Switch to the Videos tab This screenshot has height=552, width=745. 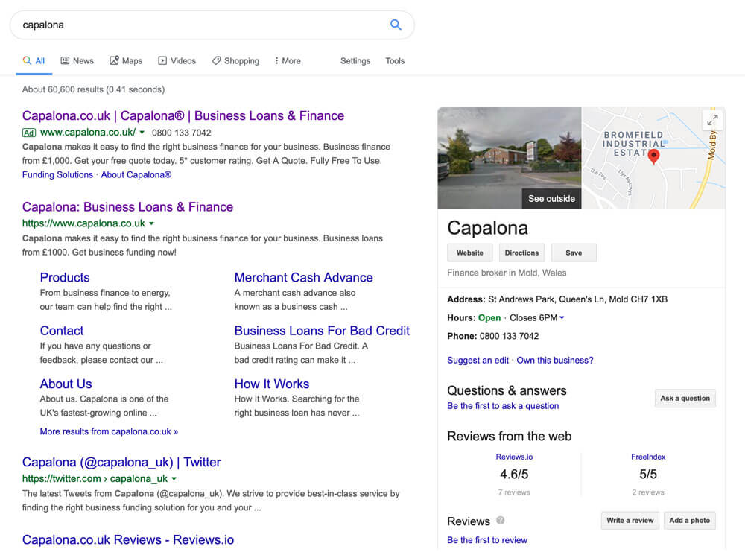tap(177, 61)
